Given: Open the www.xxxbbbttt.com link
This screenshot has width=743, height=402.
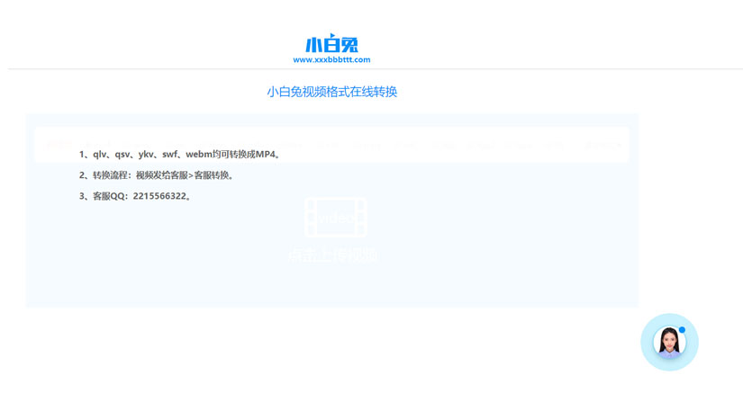Looking at the screenshot, I should point(331,59).
